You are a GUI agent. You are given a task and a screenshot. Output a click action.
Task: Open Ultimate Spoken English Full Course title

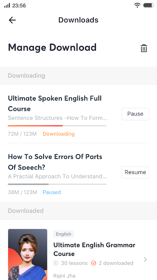pyautogui.click(x=55, y=104)
